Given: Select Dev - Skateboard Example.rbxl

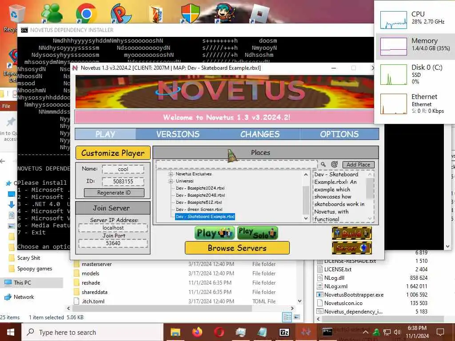Looking at the screenshot, I should tap(205, 217).
